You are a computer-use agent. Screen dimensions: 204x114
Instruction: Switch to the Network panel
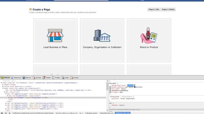(x=27, y=78)
